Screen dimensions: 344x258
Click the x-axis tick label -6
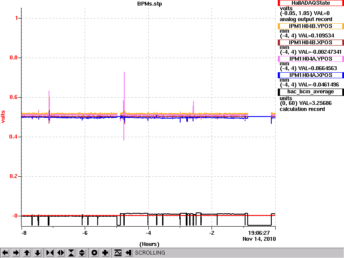(85, 233)
